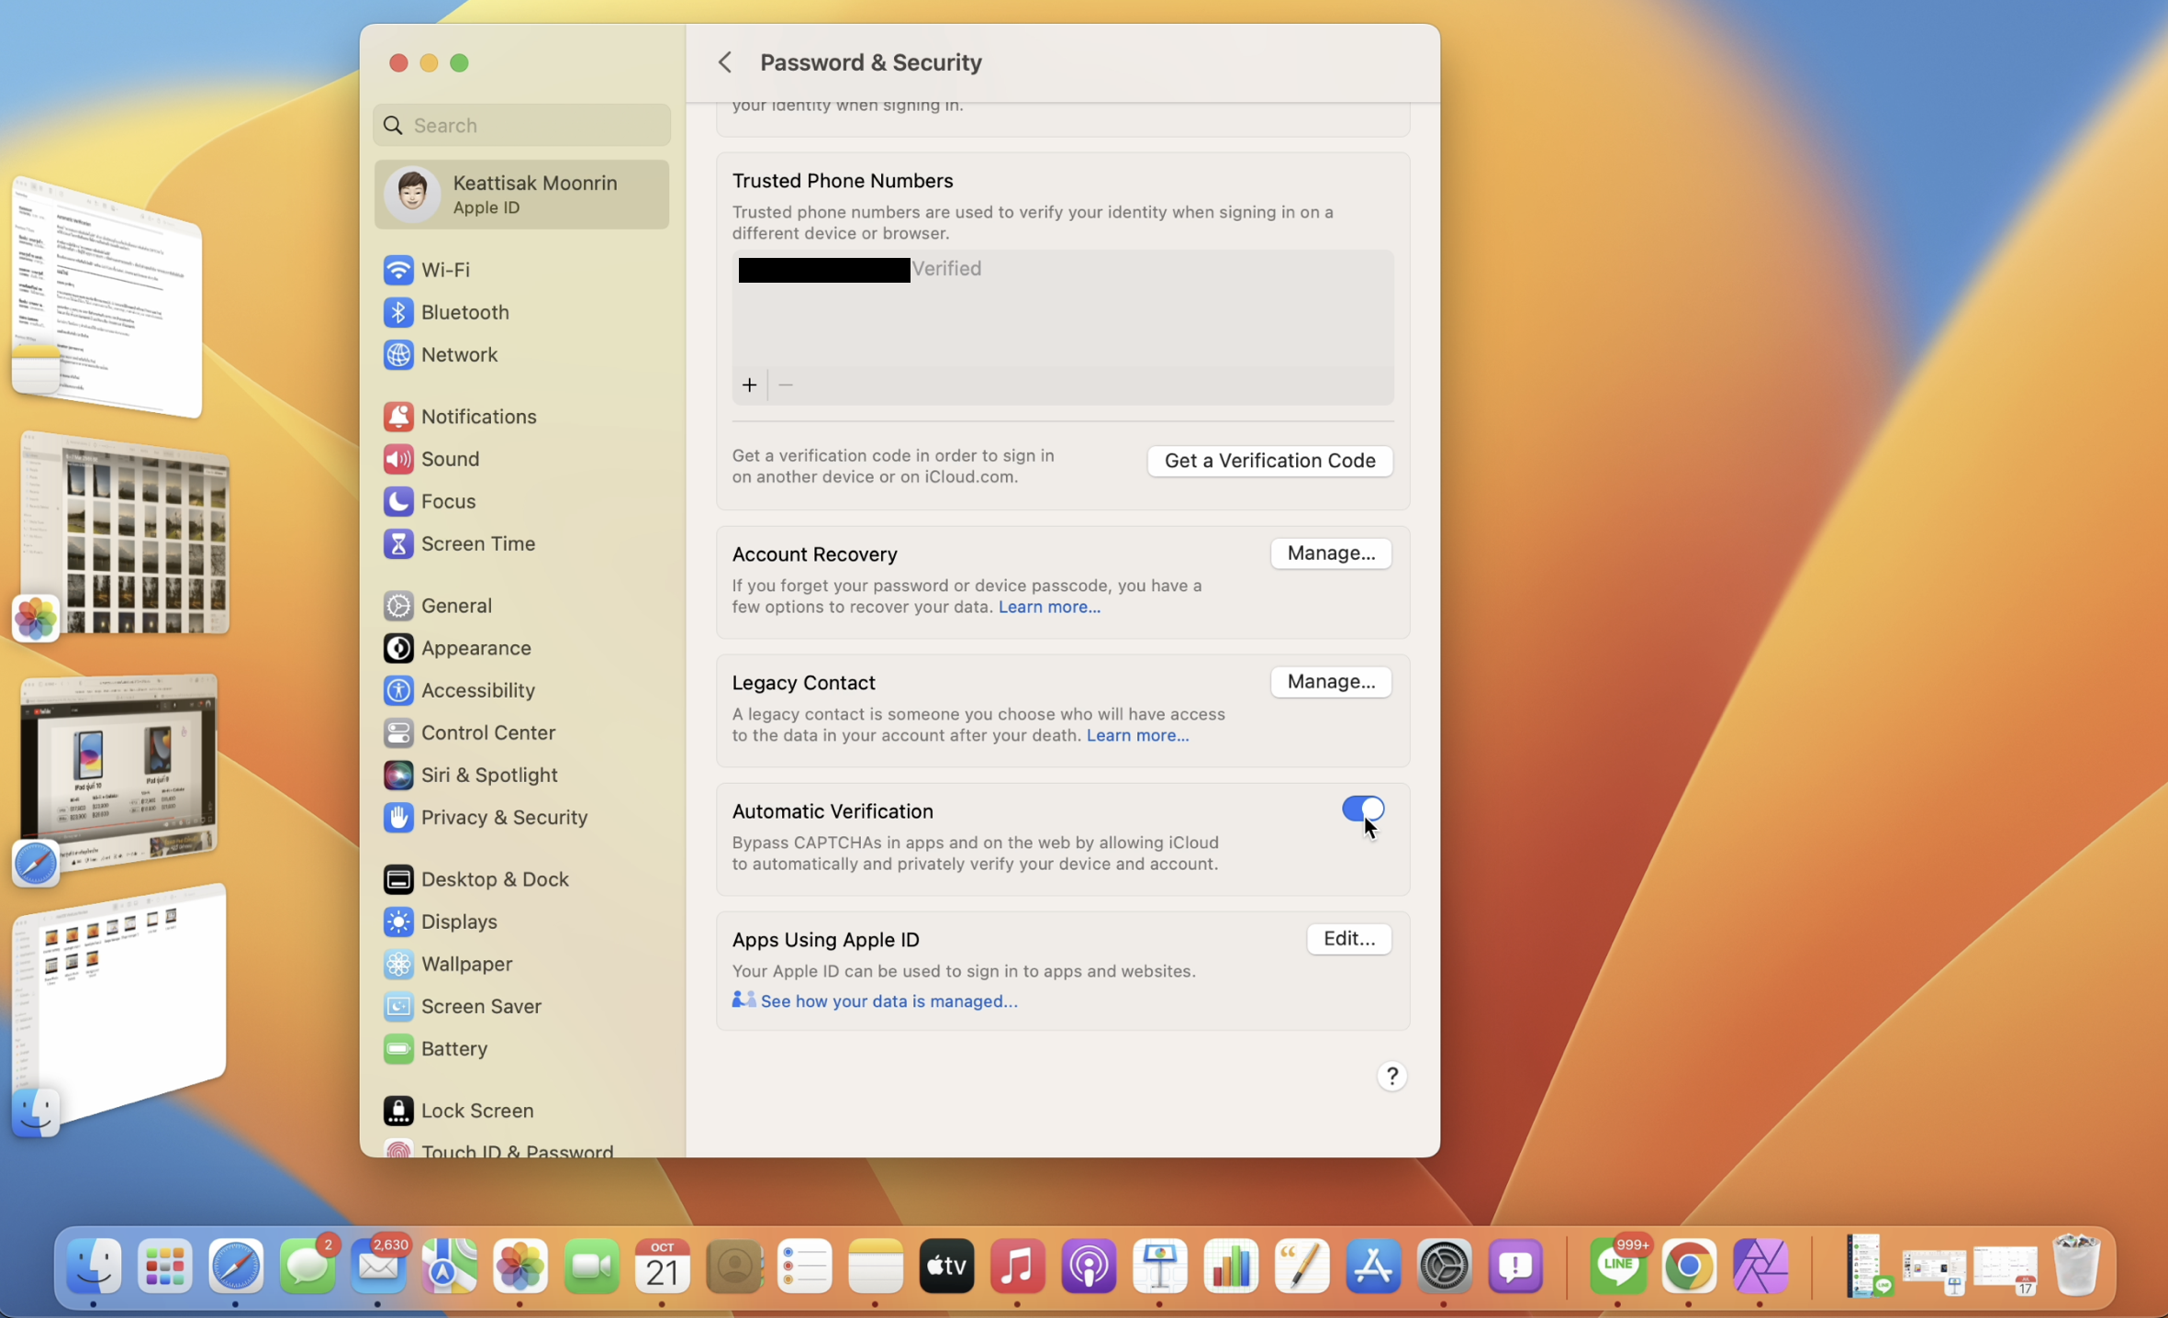Click Learn more under Legacy Contact
2168x1318 pixels.
[x=1136, y=735]
